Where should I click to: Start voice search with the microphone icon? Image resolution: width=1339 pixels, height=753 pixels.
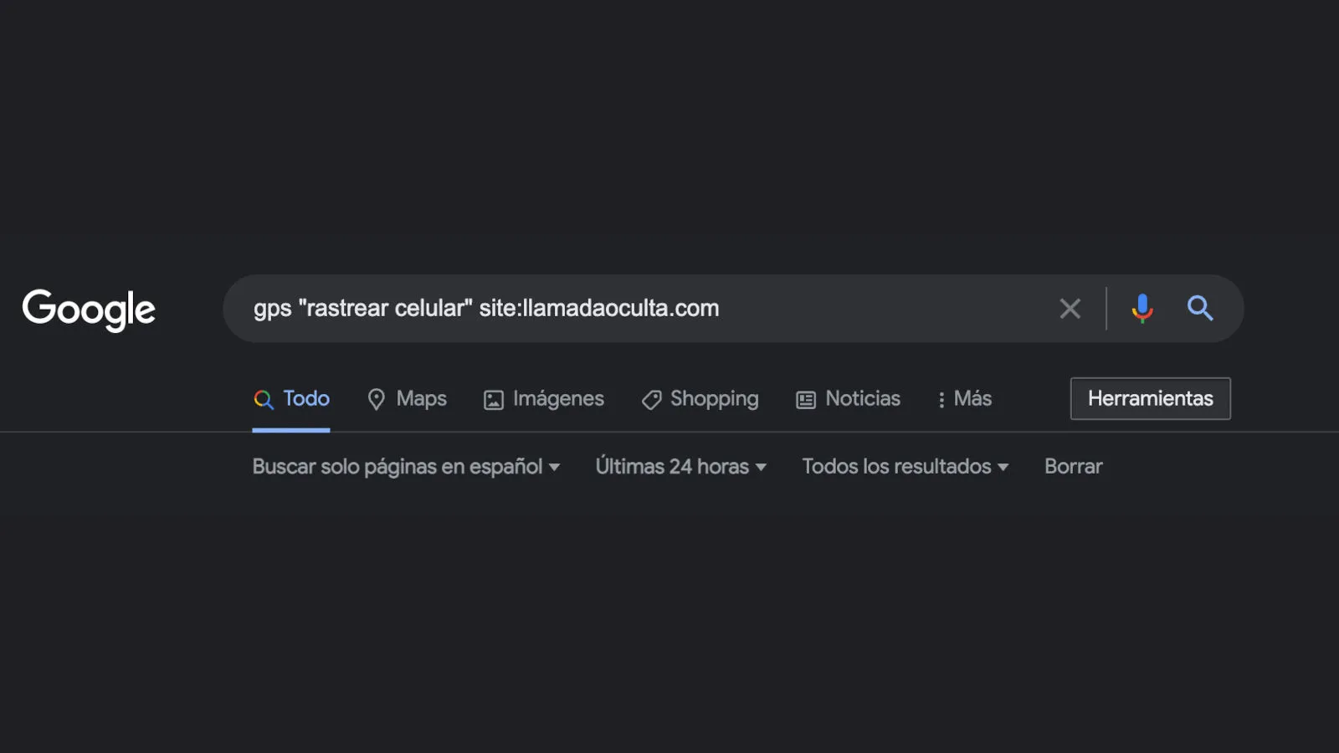tap(1141, 309)
